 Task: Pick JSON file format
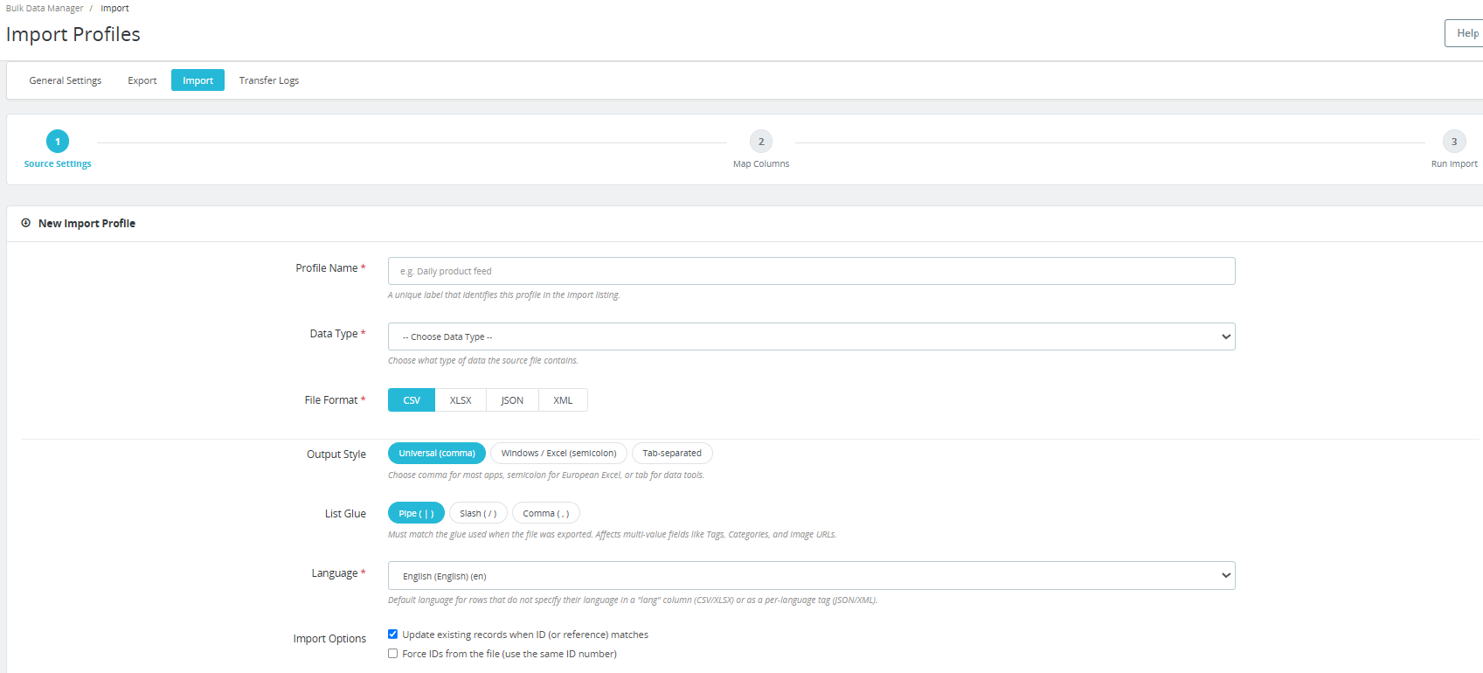click(512, 400)
